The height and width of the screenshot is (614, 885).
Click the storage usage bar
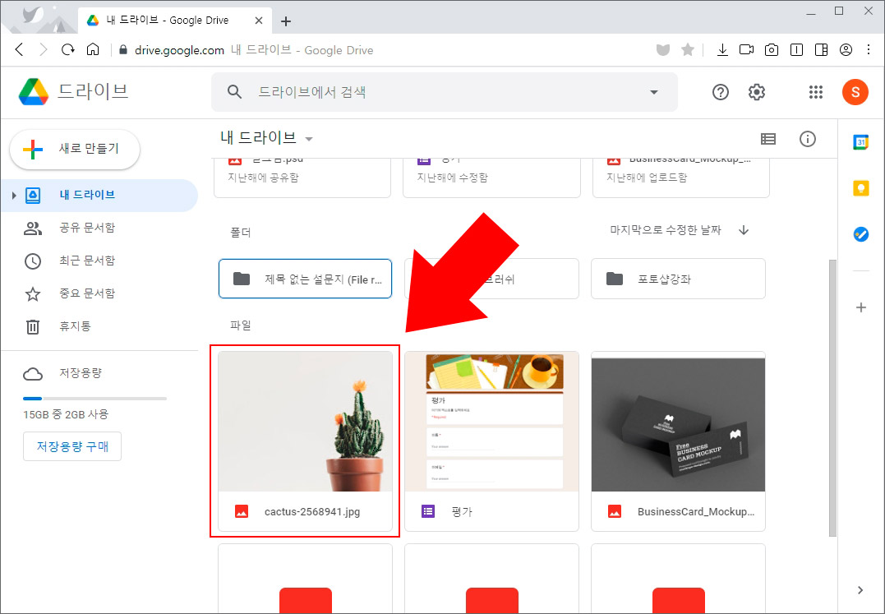pos(94,399)
